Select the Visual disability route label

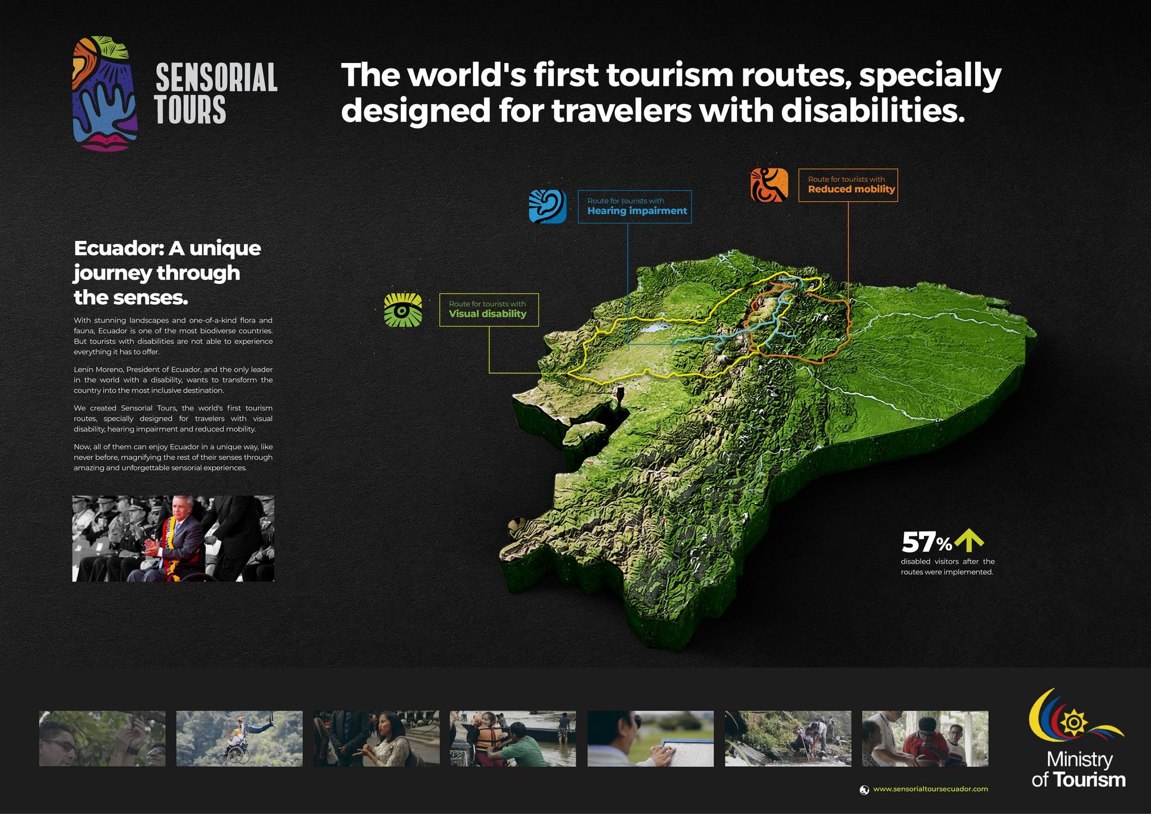click(x=489, y=310)
